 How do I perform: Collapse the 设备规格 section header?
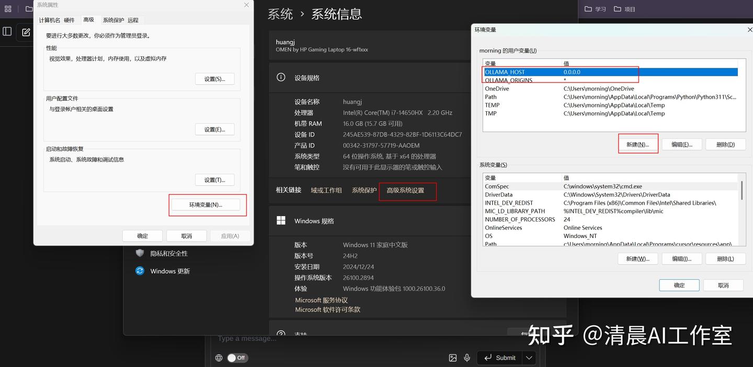pos(370,77)
